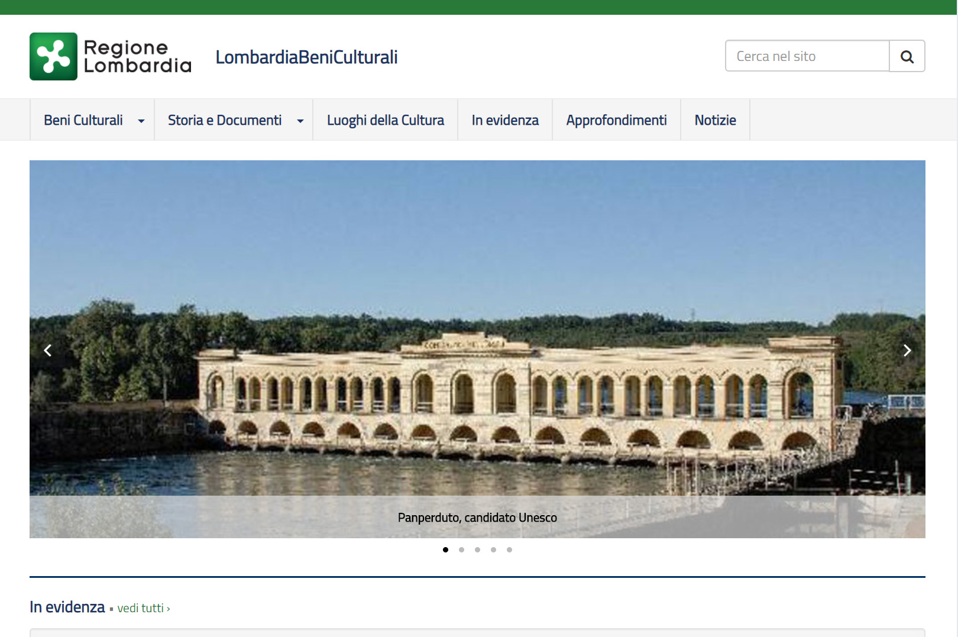Click the left chevron on the carousel

point(47,350)
